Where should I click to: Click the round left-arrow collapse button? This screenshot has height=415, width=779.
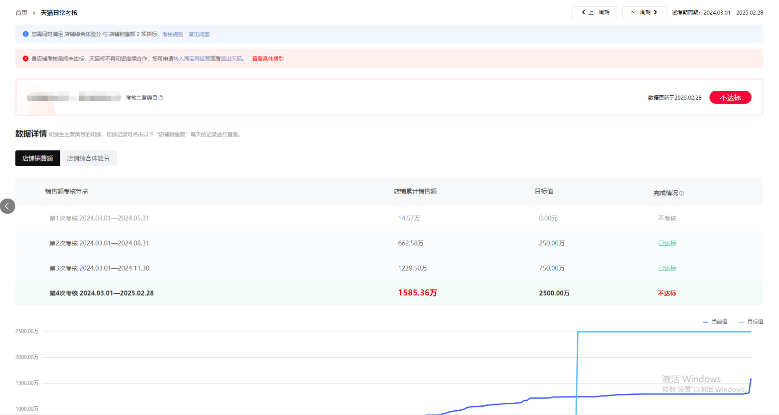(x=7, y=206)
